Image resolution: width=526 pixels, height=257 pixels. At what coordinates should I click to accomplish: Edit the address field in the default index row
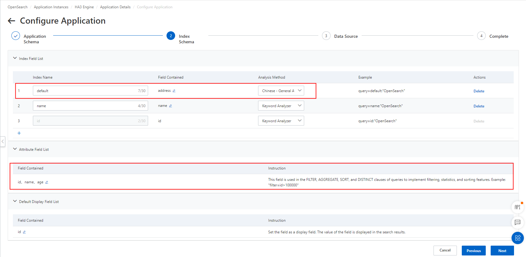(x=174, y=91)
